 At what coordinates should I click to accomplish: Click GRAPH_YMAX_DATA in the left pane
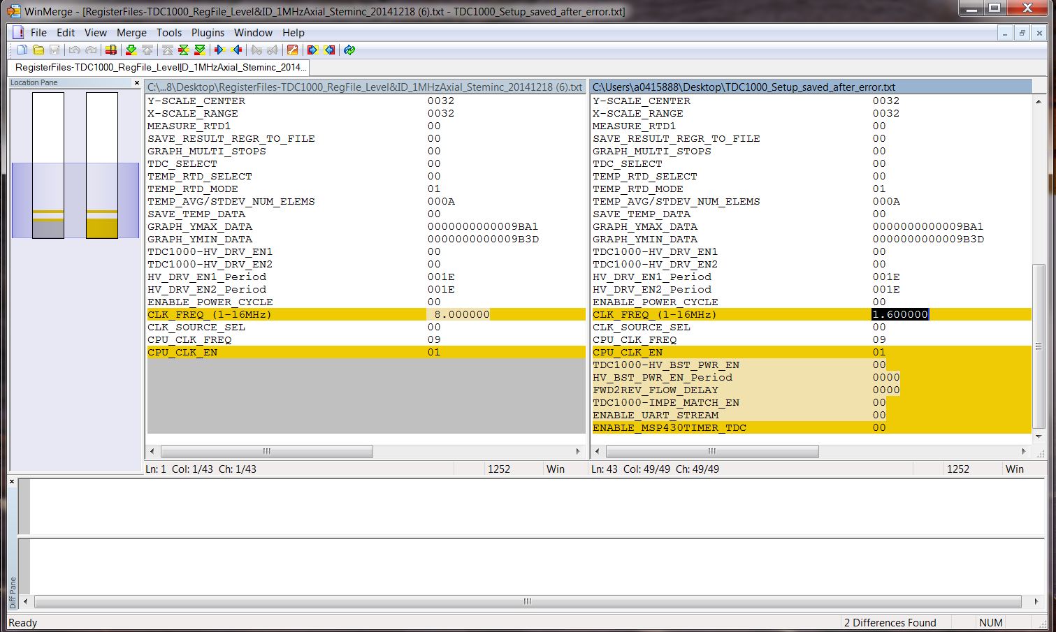(199, 226)
